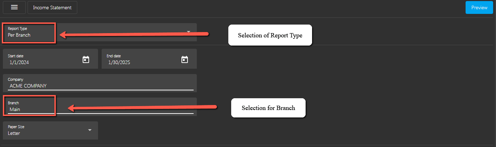Click the 'Selection of Report Type' callout
This screenshot has height=147, width=496.
270,35
